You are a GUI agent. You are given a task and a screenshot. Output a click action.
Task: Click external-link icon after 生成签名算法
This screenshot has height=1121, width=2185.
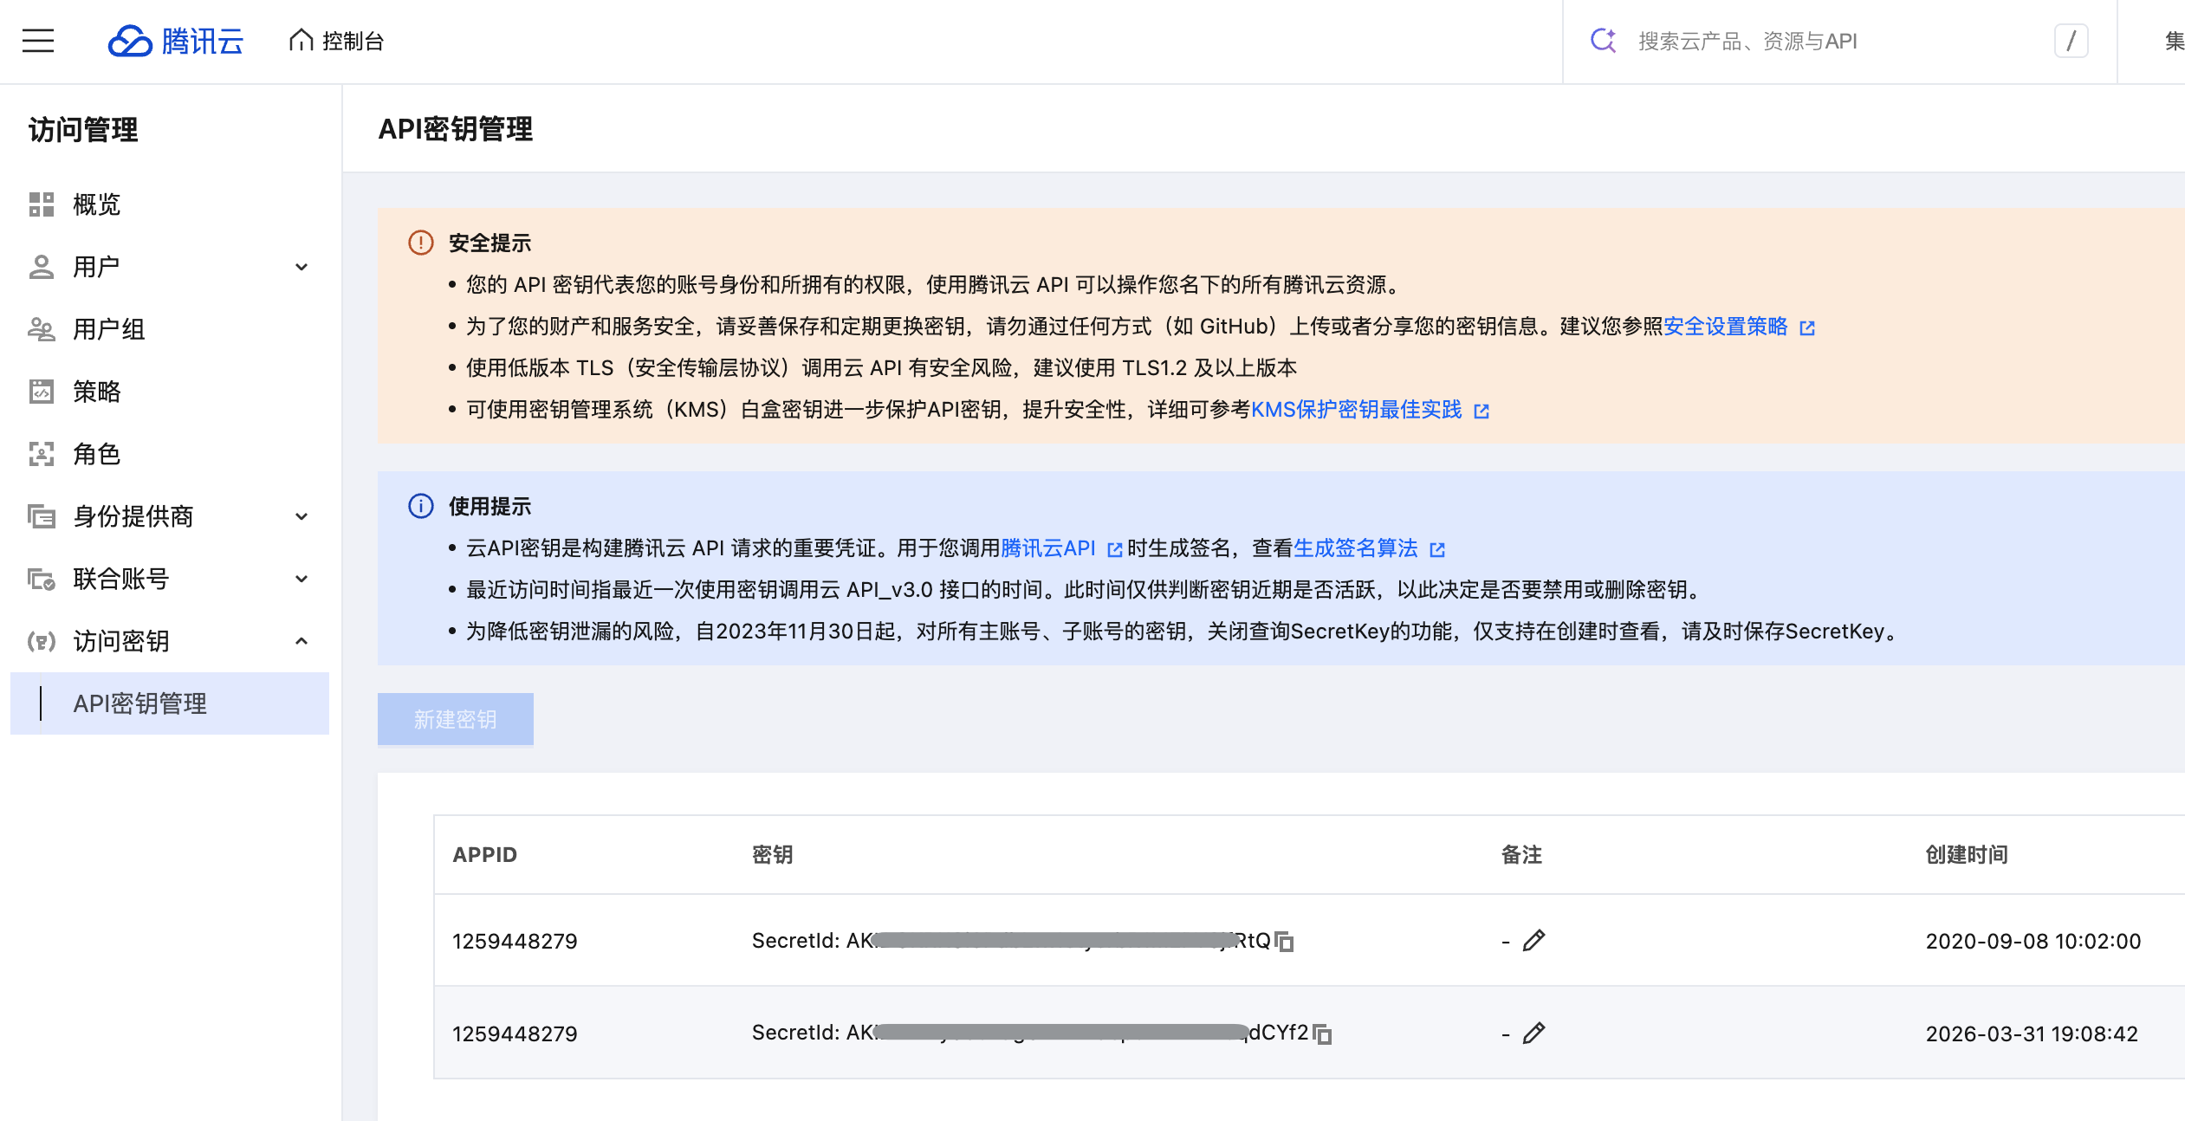pos(1437,549)
